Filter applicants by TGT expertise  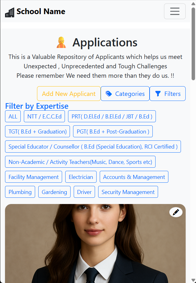click(38, 132)
